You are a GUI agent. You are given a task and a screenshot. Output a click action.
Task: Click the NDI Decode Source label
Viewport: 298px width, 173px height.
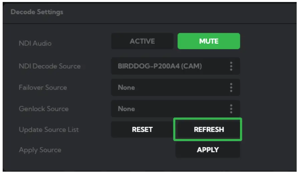pos(50,66)
